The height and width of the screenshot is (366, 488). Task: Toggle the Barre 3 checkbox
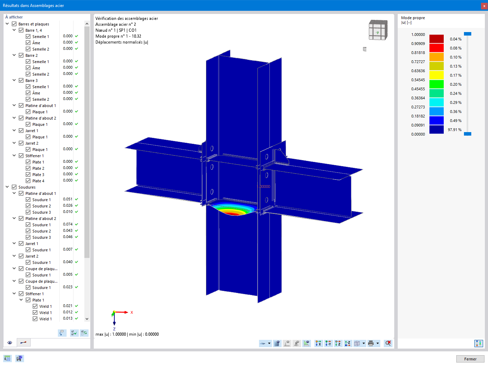pyautogui.click(x=21, y=81)
